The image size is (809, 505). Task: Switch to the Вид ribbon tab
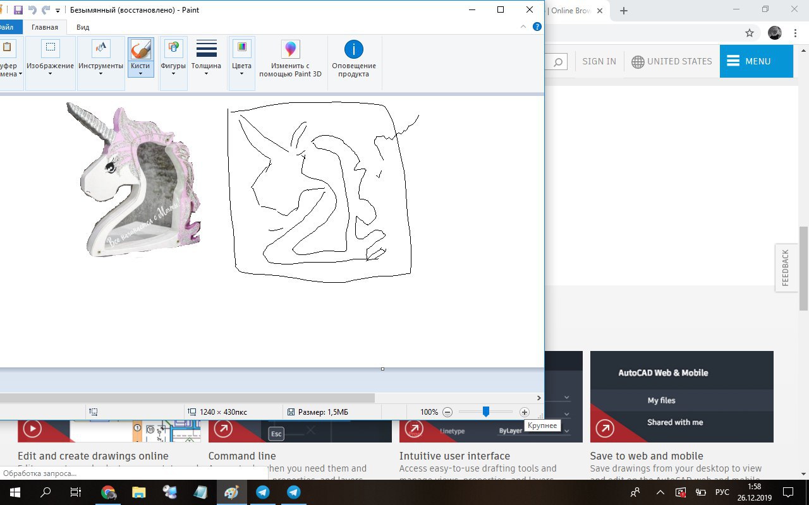coord(83,27)
